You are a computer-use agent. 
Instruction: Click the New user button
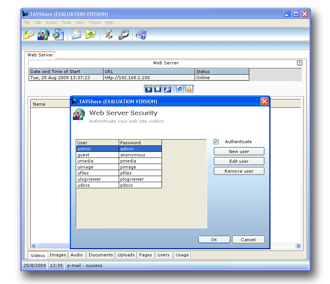coord(239,151)
